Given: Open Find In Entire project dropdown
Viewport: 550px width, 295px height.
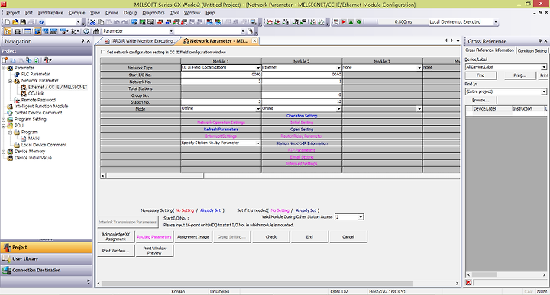Looking at the screenshot, I should [x=544, y=91].
